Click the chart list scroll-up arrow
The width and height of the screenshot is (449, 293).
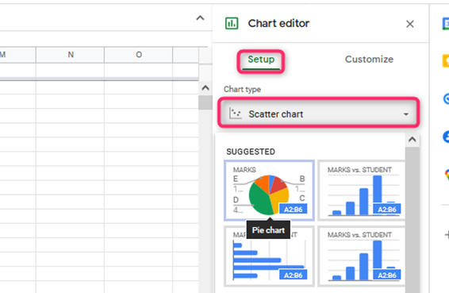point(412,140)
